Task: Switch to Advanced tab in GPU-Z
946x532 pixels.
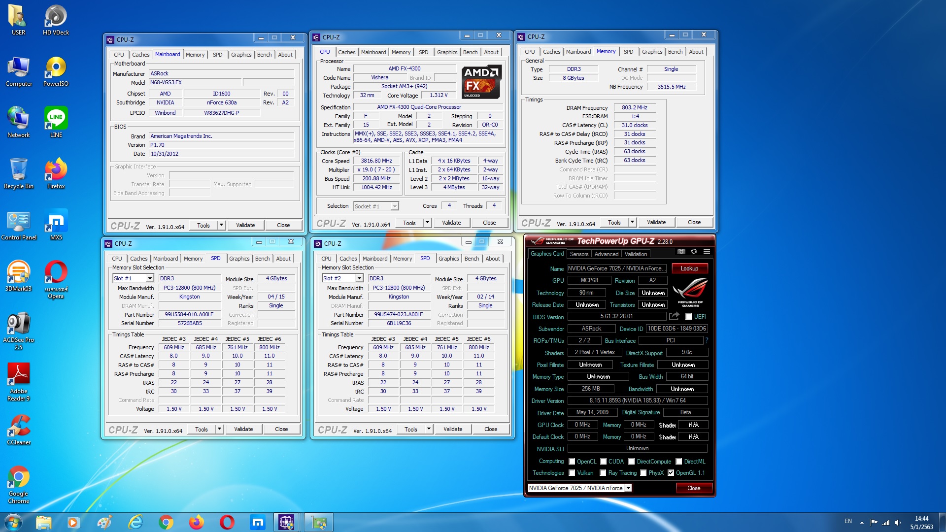Action: click(x=606, y=254)
